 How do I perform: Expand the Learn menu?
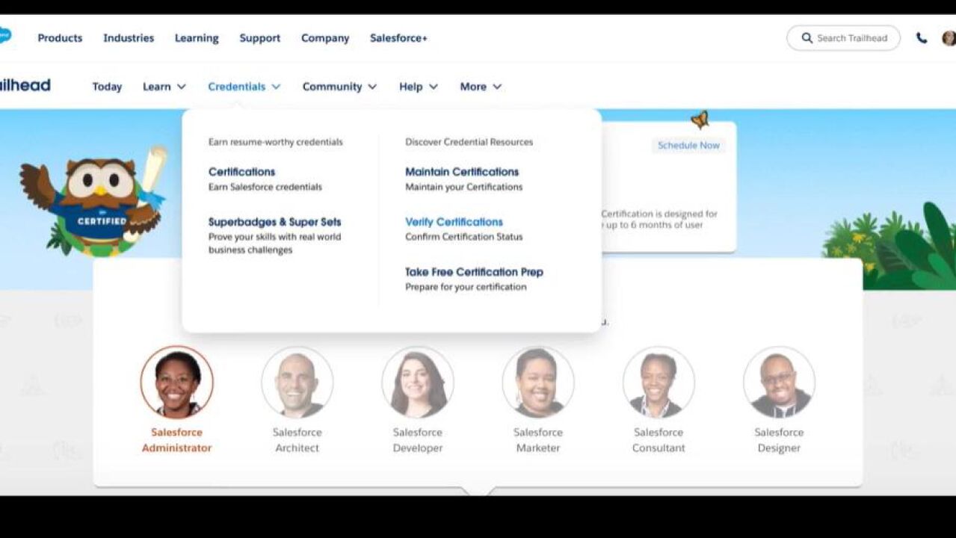163,87
